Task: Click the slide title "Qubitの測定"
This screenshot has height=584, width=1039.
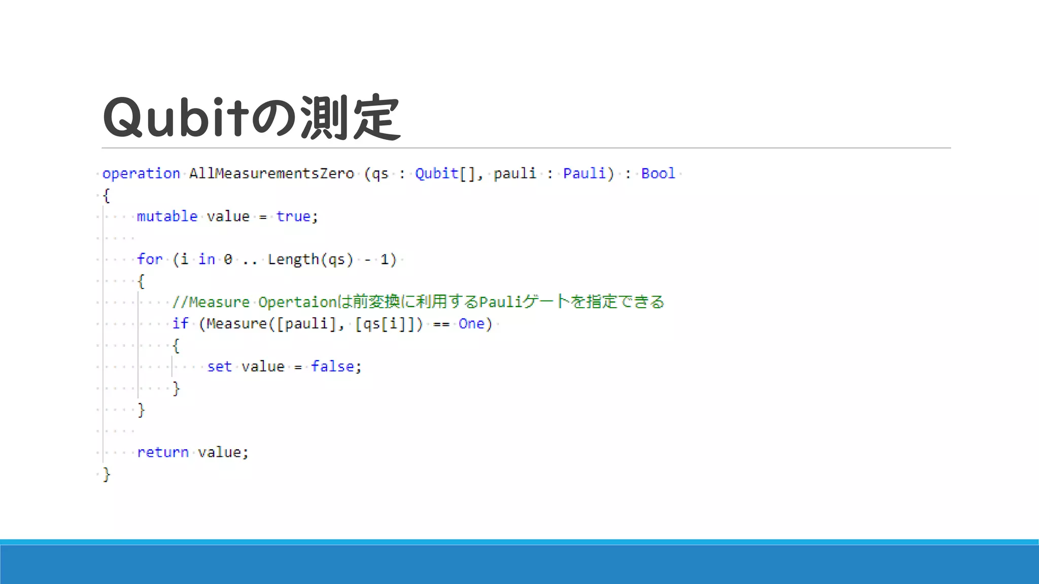Action: pos(252,118)
